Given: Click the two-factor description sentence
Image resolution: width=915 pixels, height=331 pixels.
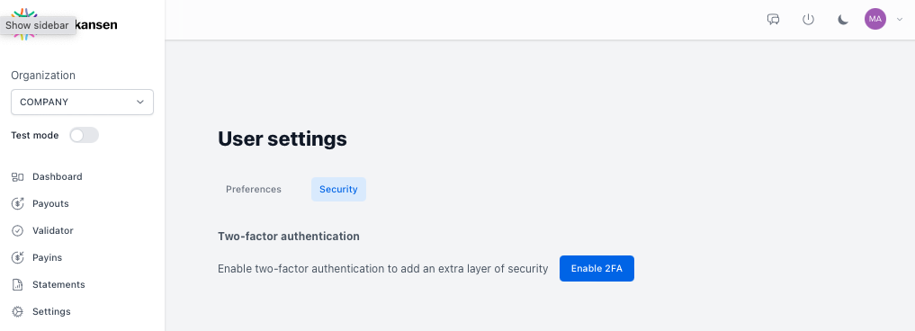Looking at the screenshot, I should [382, 269].
